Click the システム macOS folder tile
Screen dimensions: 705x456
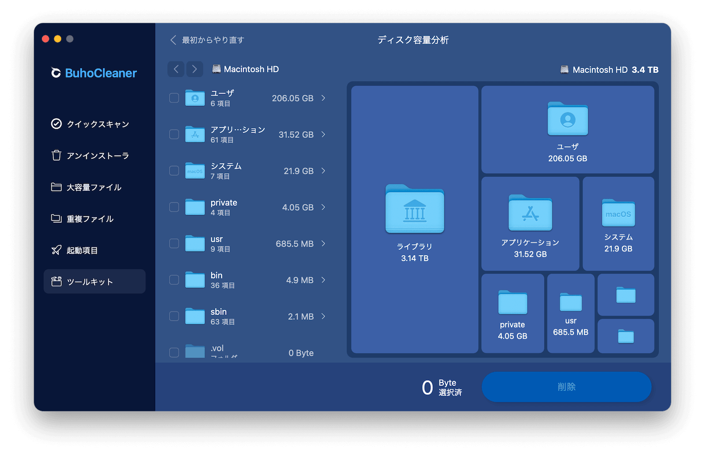point(618,224)
